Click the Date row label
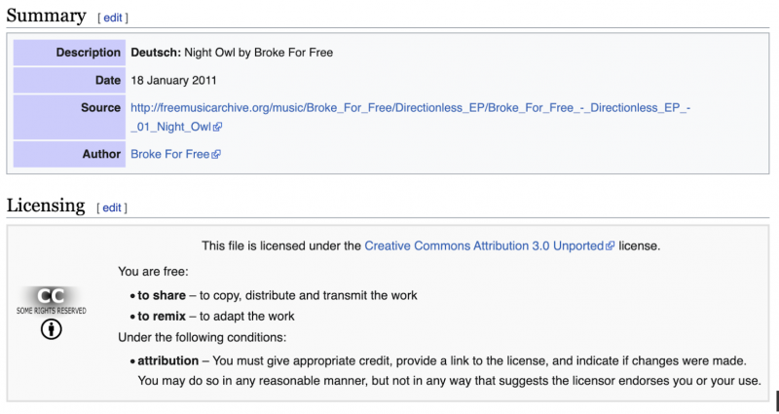This screenshot has height=414, width=779. point(69,80)
